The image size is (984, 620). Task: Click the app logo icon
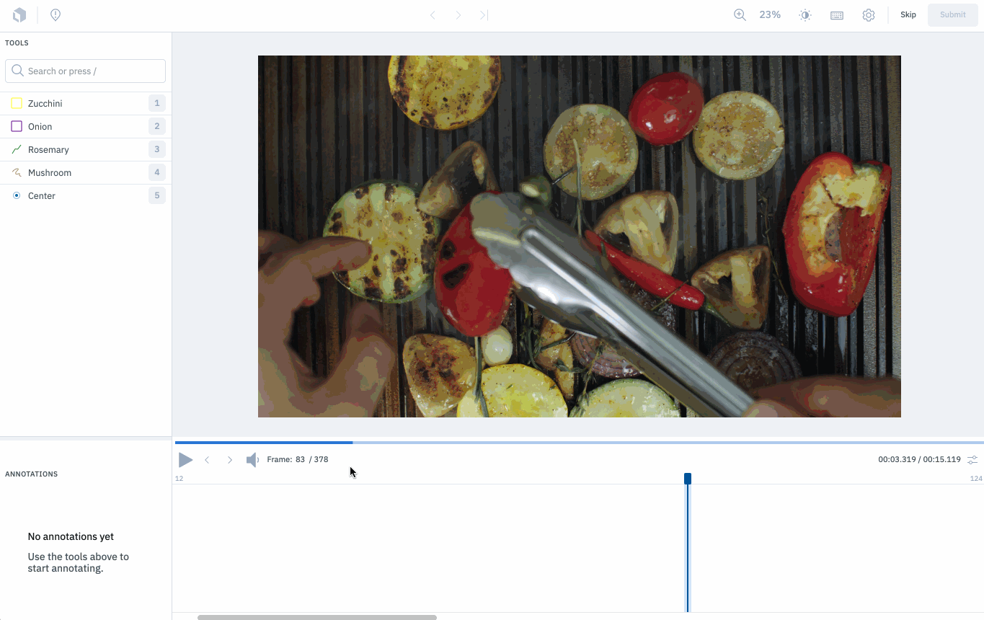click(x=19, y=14)
